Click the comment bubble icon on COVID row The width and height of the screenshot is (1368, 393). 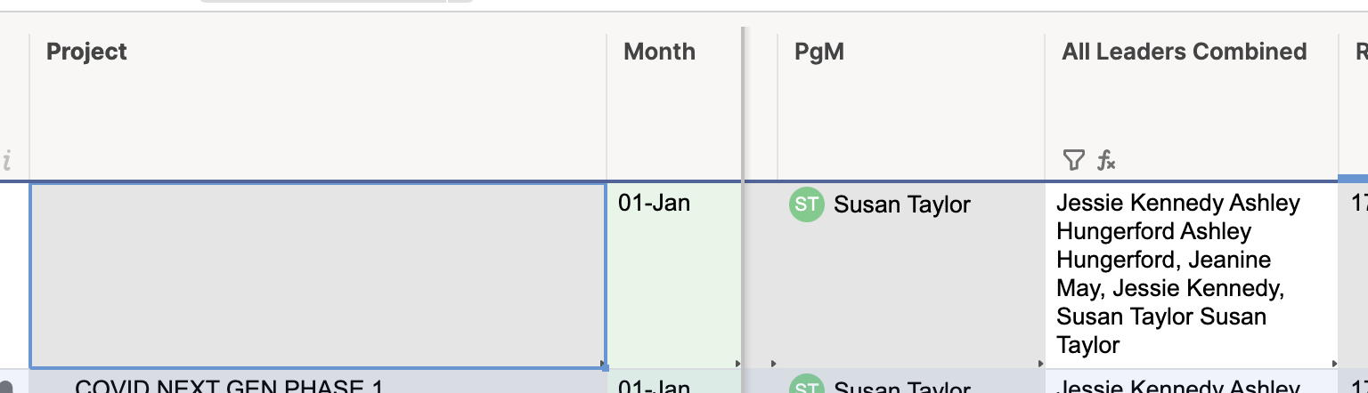click(x=7, y=387)
